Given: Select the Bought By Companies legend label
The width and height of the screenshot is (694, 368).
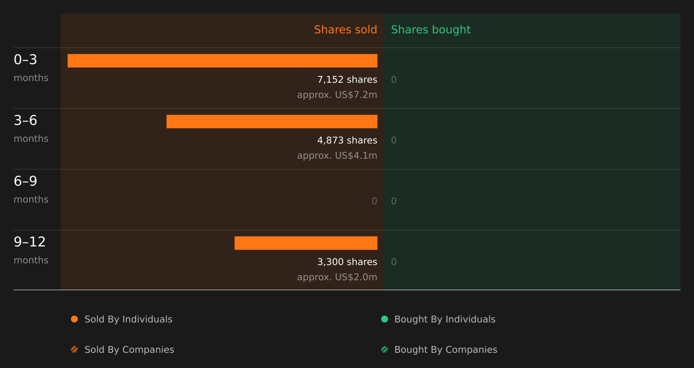Looking at the screenshot, I should click(446, 350).
